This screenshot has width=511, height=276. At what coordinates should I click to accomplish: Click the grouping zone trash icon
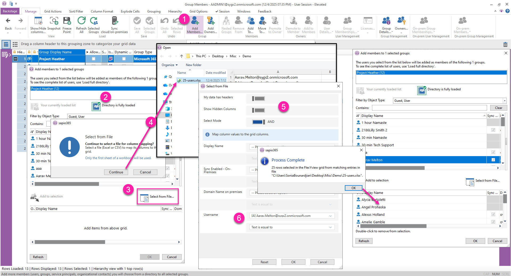click(x=505, y=44)
